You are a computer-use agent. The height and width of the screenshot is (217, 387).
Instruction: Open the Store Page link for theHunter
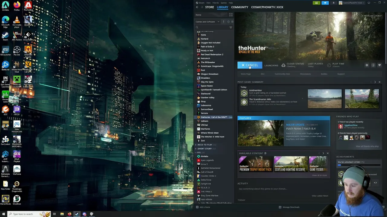point(246,74)
